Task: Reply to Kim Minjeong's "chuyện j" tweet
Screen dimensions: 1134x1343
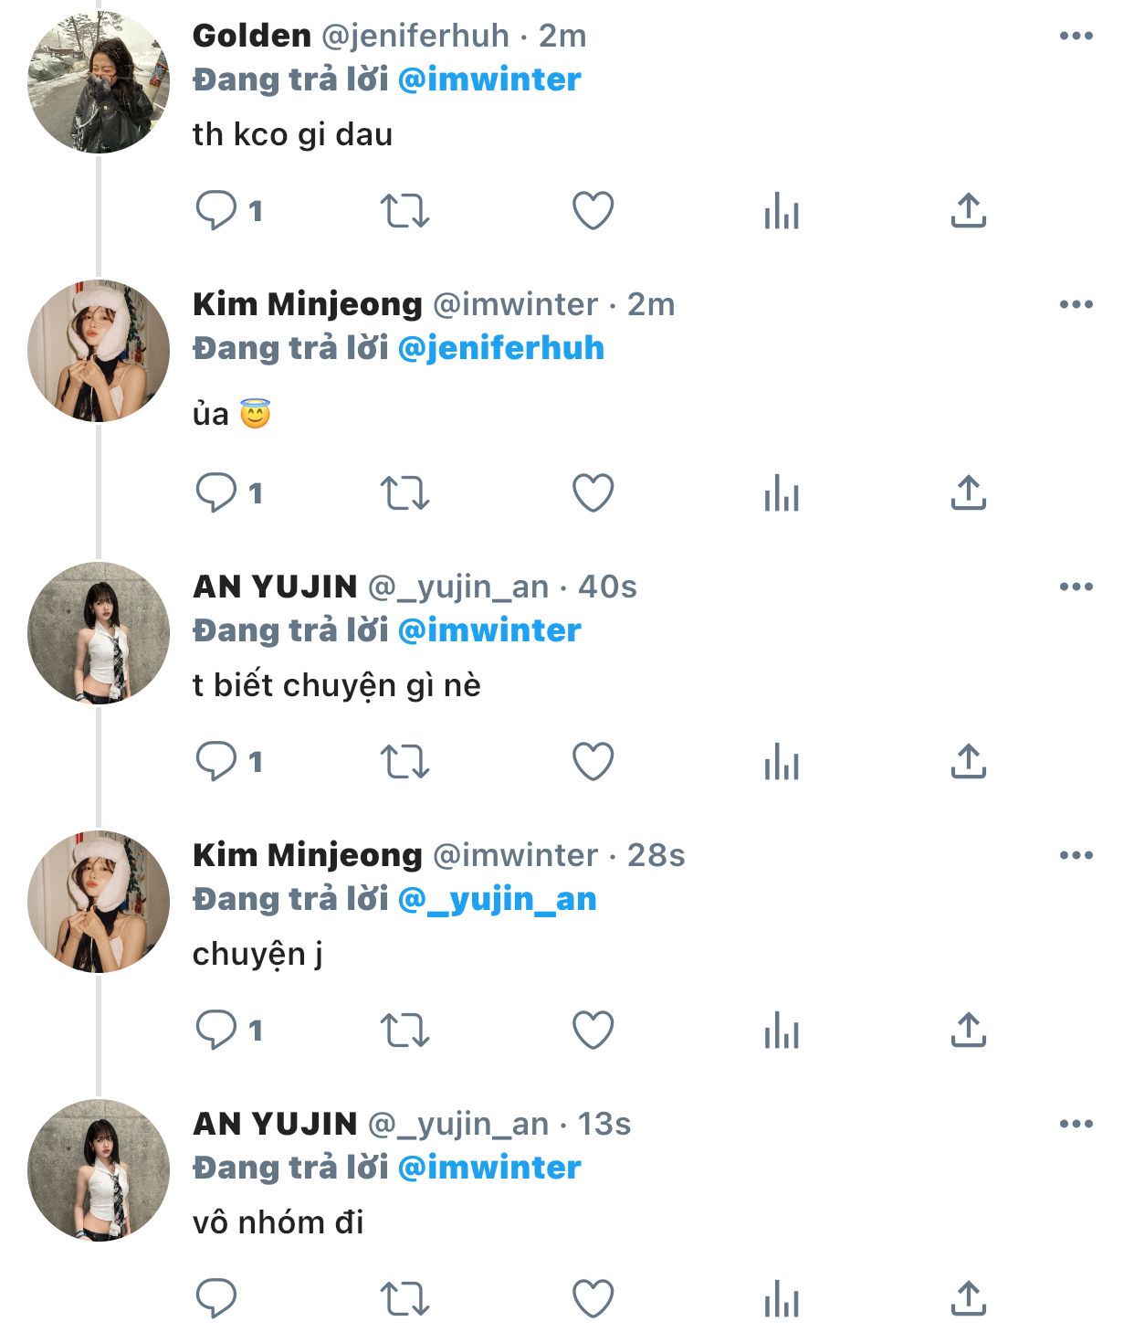Action: (216, 1030)
